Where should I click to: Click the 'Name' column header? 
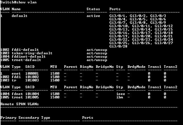(x=16, y=9)
